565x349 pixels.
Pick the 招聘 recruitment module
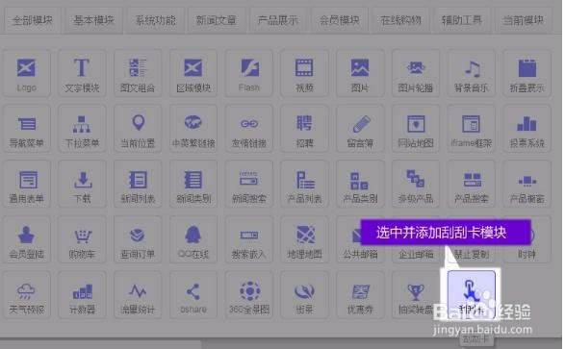pos(304,129)
